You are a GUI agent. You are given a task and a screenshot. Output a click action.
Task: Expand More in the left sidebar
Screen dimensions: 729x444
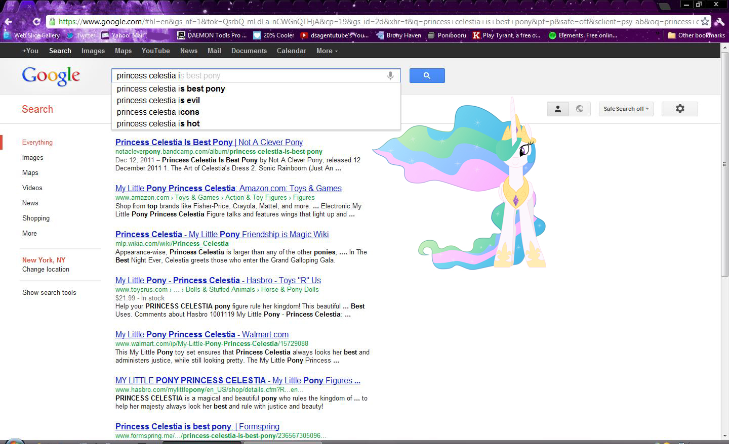(x=29, y=233)
